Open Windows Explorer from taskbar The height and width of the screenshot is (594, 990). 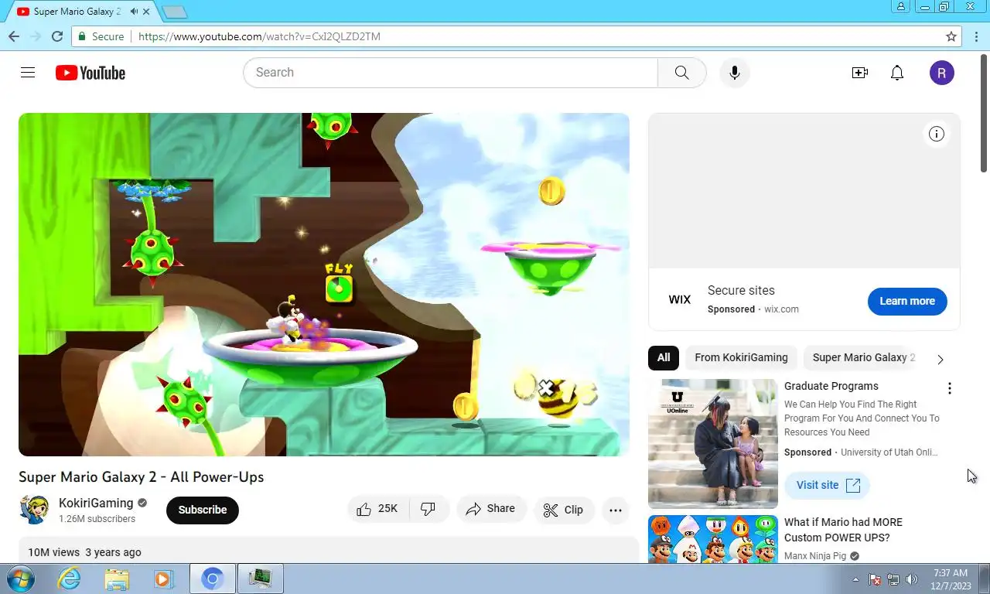tap(117, 579)
